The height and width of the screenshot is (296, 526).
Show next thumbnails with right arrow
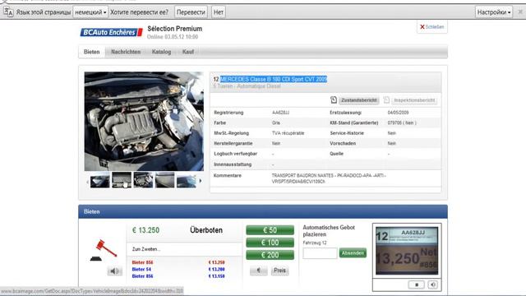(x=201, y=181)
